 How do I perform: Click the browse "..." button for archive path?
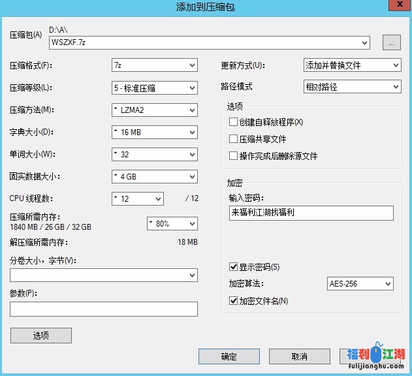(x=391, y=43)
